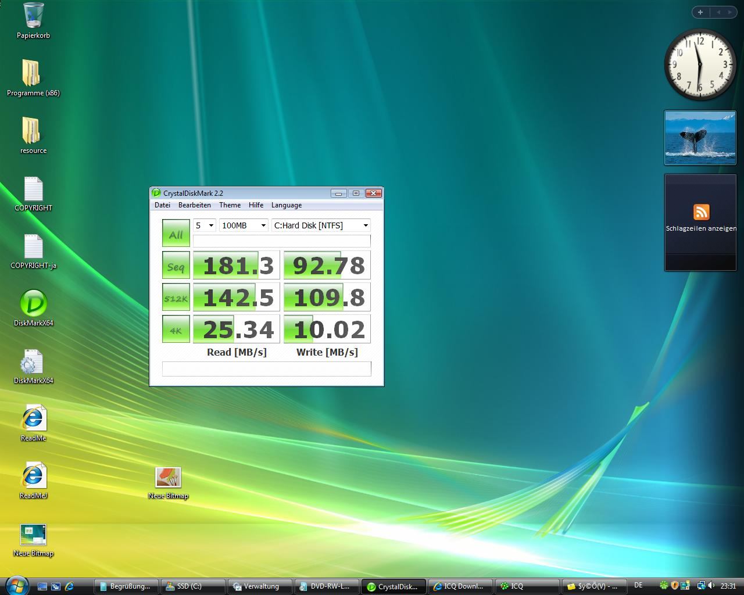Click the CrystalDiskMark title bar icon
This screenshot has width=744, height=595.
pos(156,193)
